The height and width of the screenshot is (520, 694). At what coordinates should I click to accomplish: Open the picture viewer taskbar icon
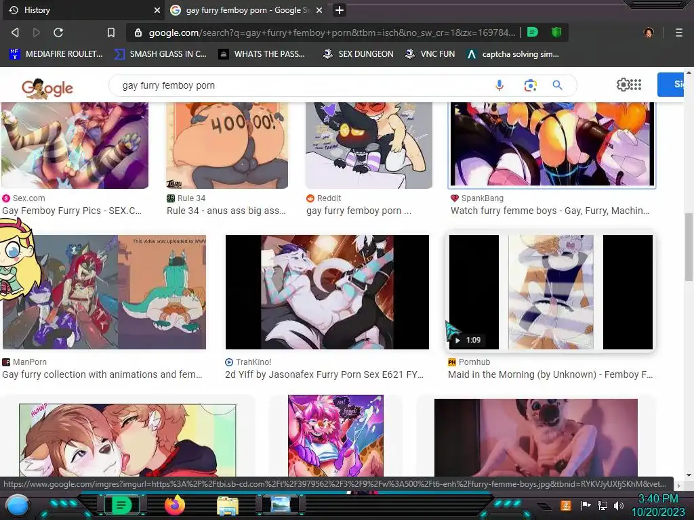coord(281,505)
